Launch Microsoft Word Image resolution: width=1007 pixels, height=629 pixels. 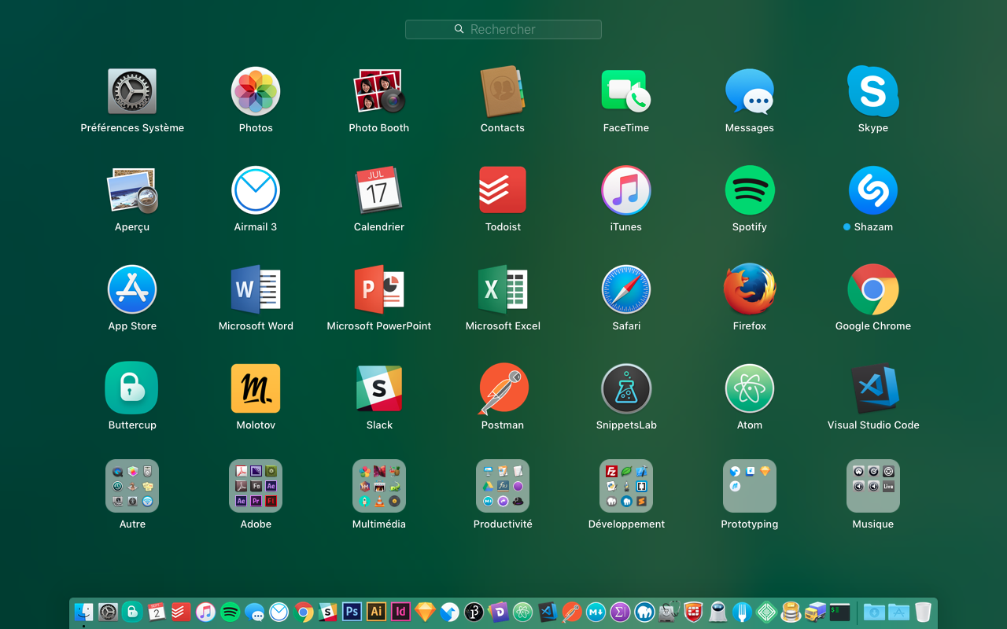click(256, 290)
